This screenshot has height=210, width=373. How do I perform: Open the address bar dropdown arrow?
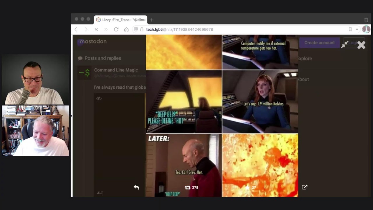(357, 29)
